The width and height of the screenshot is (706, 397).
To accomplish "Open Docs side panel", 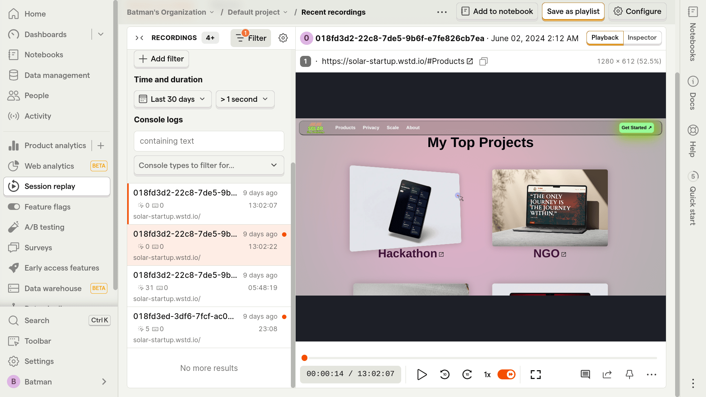I will pyautogui.click(x=693, y=93).
